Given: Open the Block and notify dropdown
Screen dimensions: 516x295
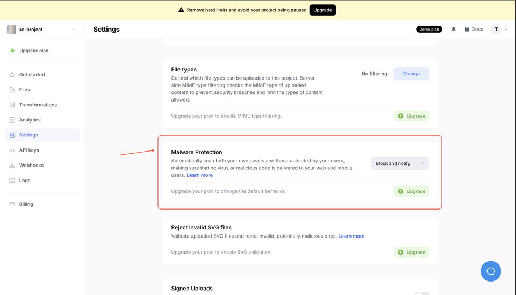Looking at the screenshot, I should tap(400, 163).
